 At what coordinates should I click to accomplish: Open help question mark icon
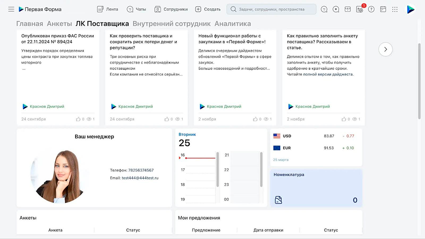tap(371, 9)
